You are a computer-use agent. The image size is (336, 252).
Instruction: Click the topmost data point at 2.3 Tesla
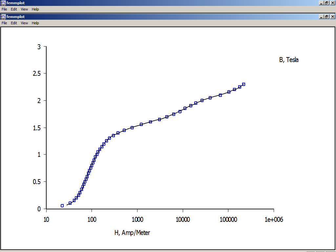[x=243, y=84]
